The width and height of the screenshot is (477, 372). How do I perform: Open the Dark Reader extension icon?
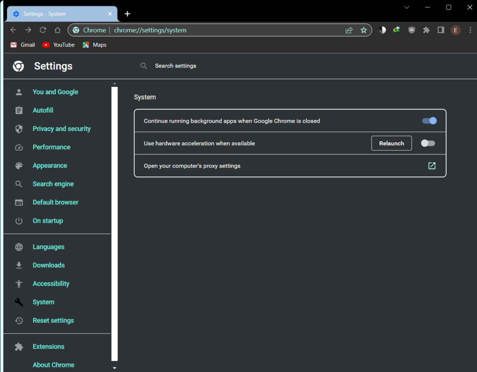[382, 30]
